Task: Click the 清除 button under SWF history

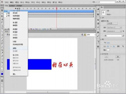Action: click(118, 57)
